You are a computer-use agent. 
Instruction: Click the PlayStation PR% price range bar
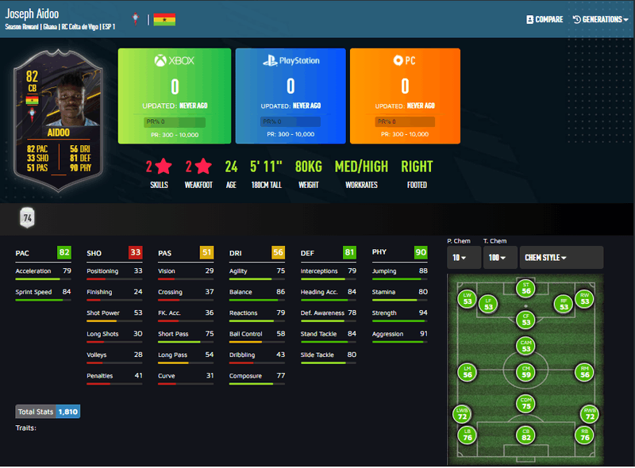click(291, 121)
